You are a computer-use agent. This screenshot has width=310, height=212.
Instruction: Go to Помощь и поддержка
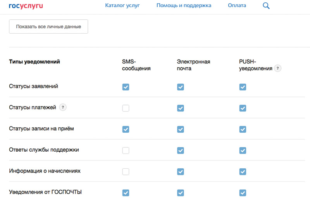pyautogui.click(x=184, y=5)
